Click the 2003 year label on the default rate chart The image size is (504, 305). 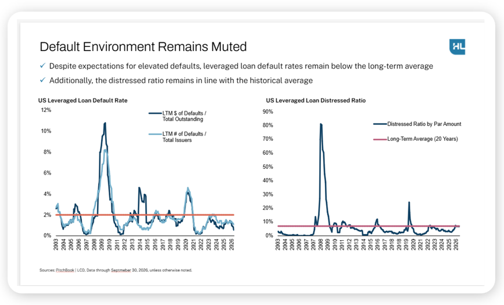click(56, 244)
